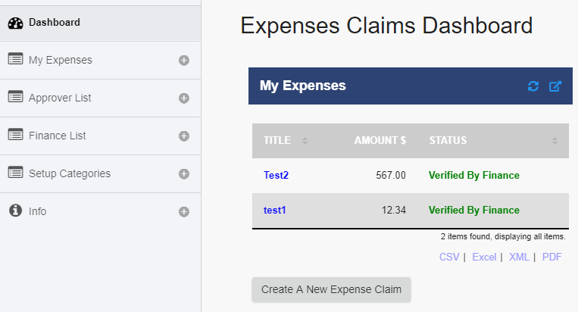Open the test1 expense claim

[274, 210]
